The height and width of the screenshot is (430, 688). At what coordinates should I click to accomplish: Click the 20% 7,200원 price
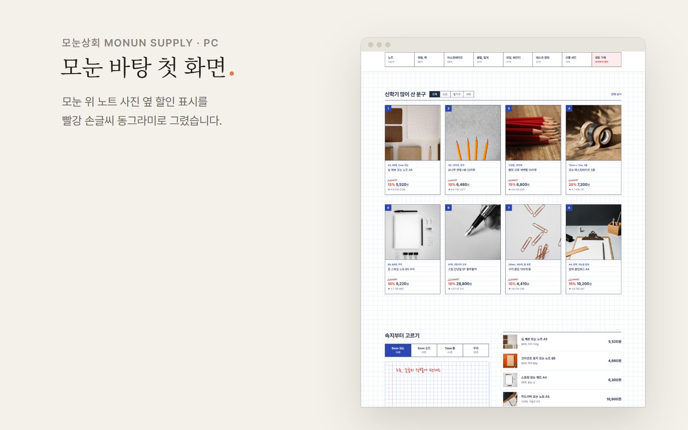click(x=579, y=184)
